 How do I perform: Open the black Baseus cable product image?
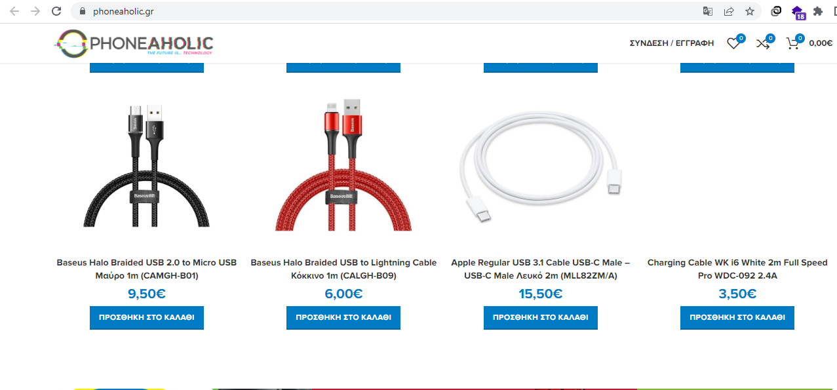point(147,164)
